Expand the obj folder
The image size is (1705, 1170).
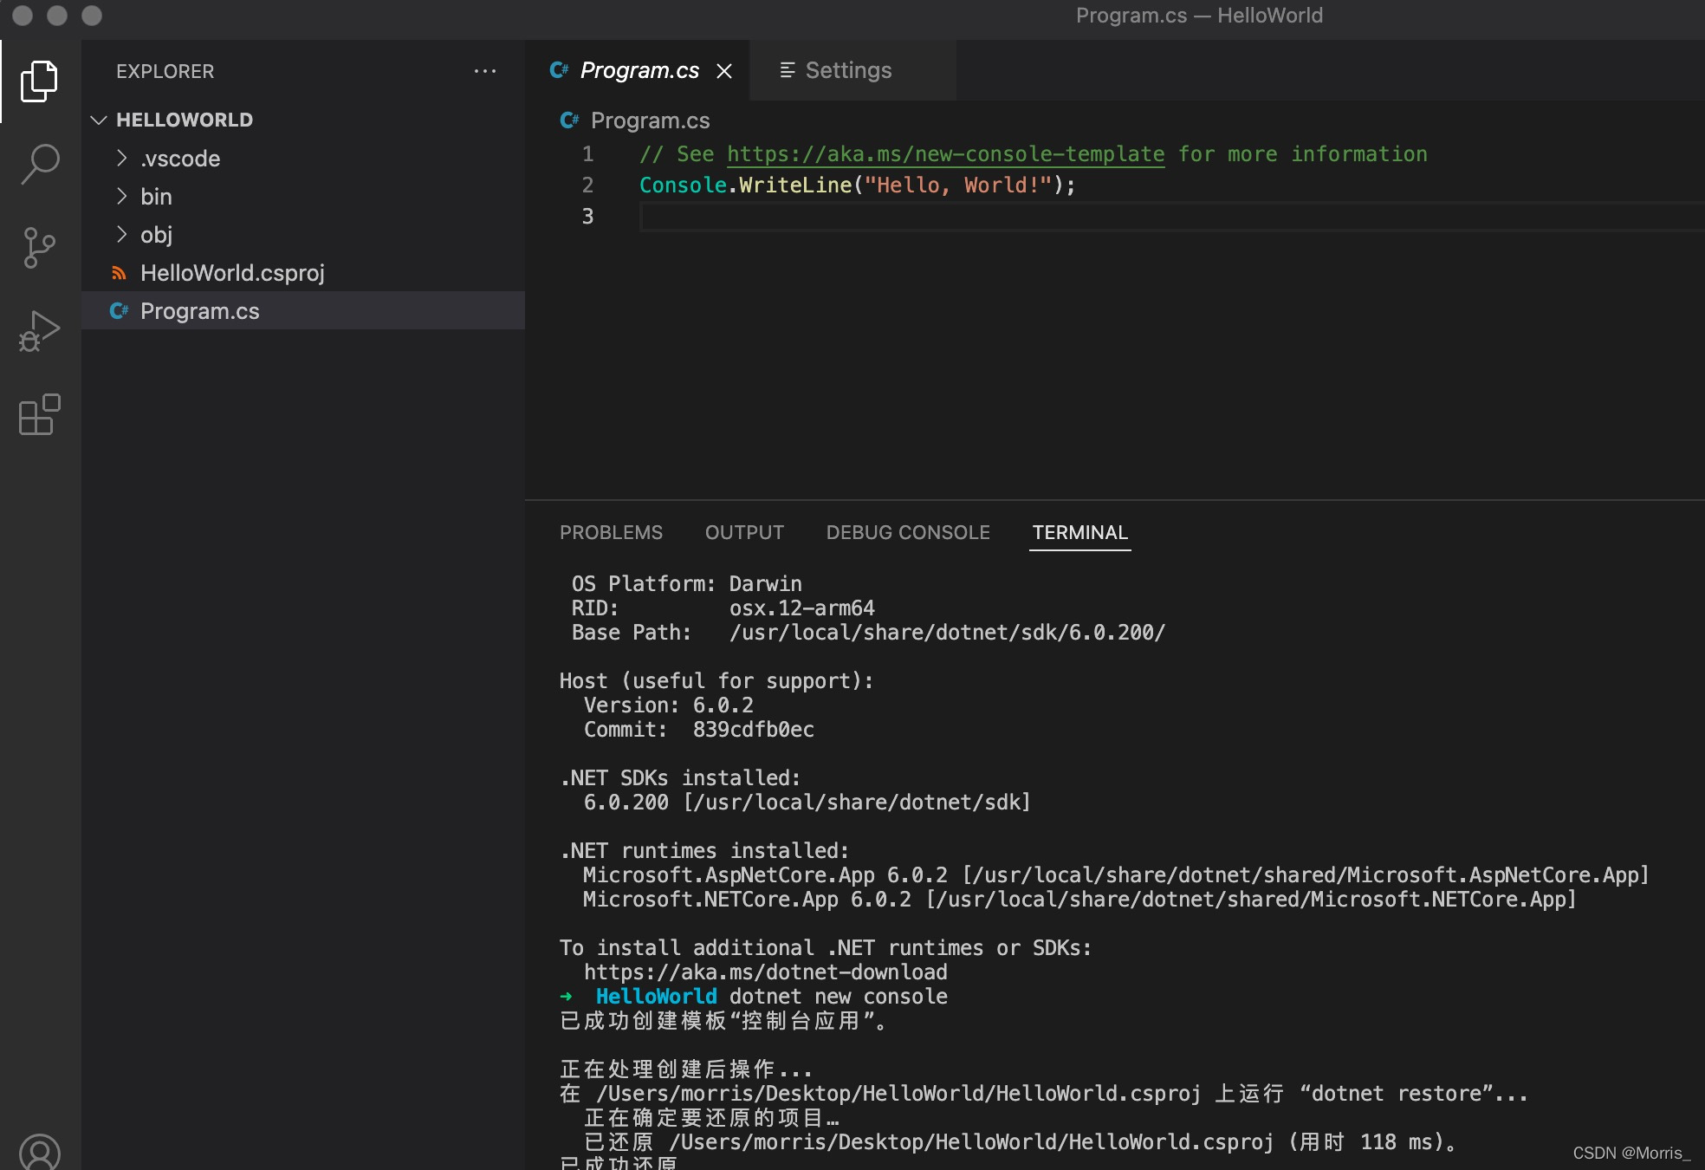122,234
